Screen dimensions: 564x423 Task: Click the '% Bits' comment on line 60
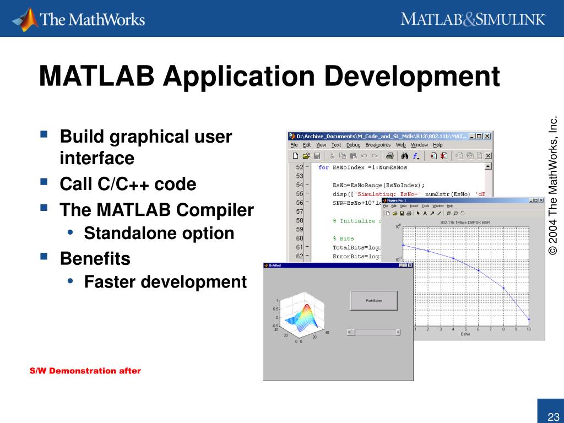tap(343, 238)
